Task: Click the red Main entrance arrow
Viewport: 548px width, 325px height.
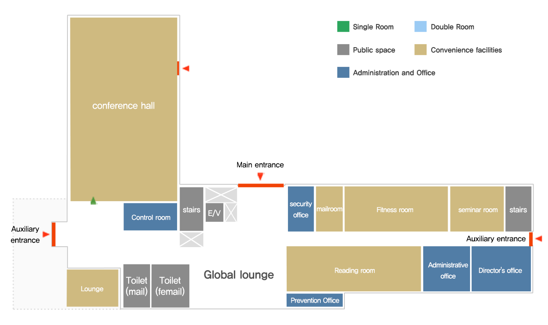Action: (x=261, y=176)
